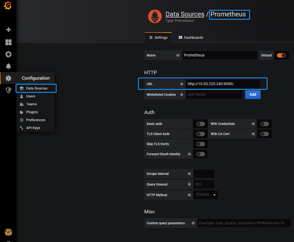
Task: Enable the Basic auth toggle
Action: click(x=201, y=124)
